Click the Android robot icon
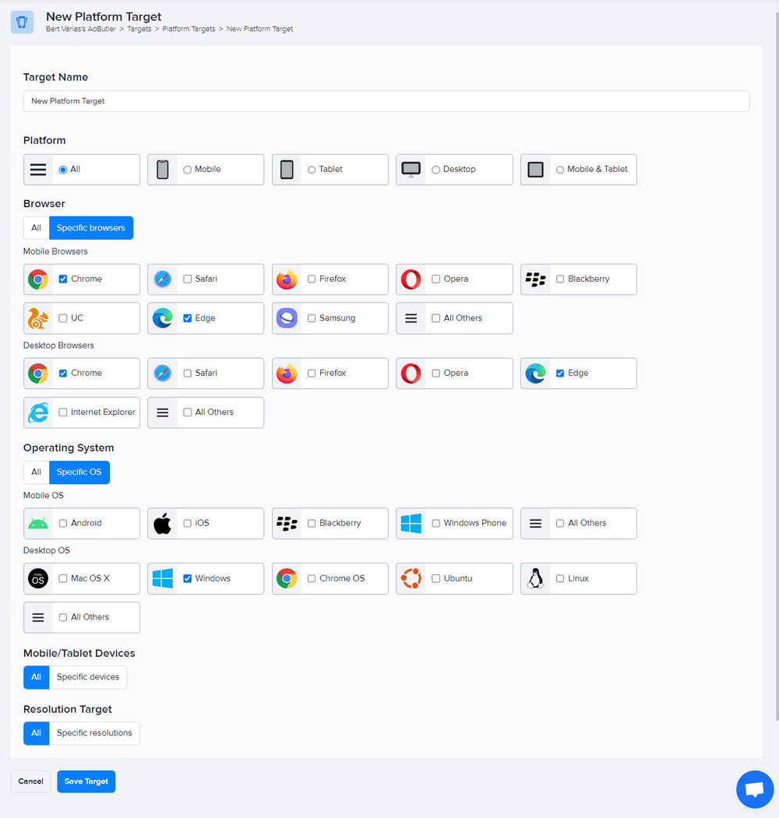This screenshot has width=779, height=818. 38,523
